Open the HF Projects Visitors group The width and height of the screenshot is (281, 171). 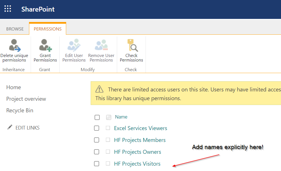[137, 164]
